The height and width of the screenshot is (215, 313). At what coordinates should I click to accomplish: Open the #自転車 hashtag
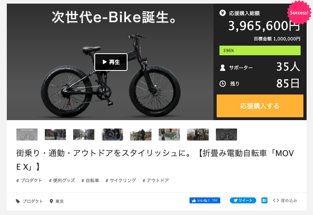[x=90, y=181]
